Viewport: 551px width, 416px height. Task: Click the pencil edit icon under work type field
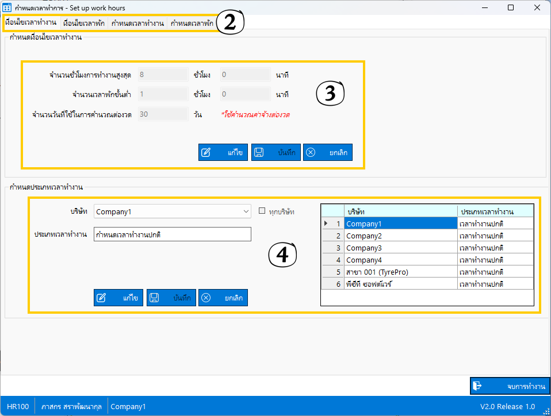pyautogui.click(x=102, y=298)
